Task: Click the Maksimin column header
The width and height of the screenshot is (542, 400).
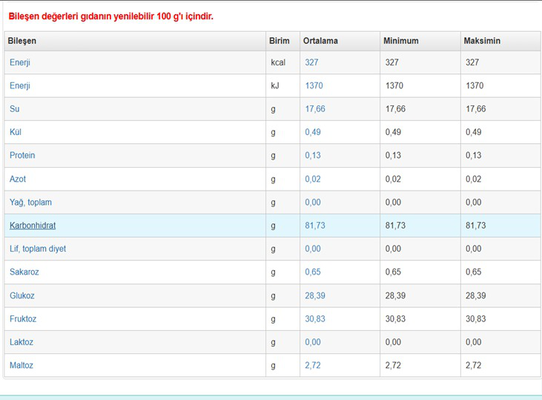Action: tap(481, 41)
